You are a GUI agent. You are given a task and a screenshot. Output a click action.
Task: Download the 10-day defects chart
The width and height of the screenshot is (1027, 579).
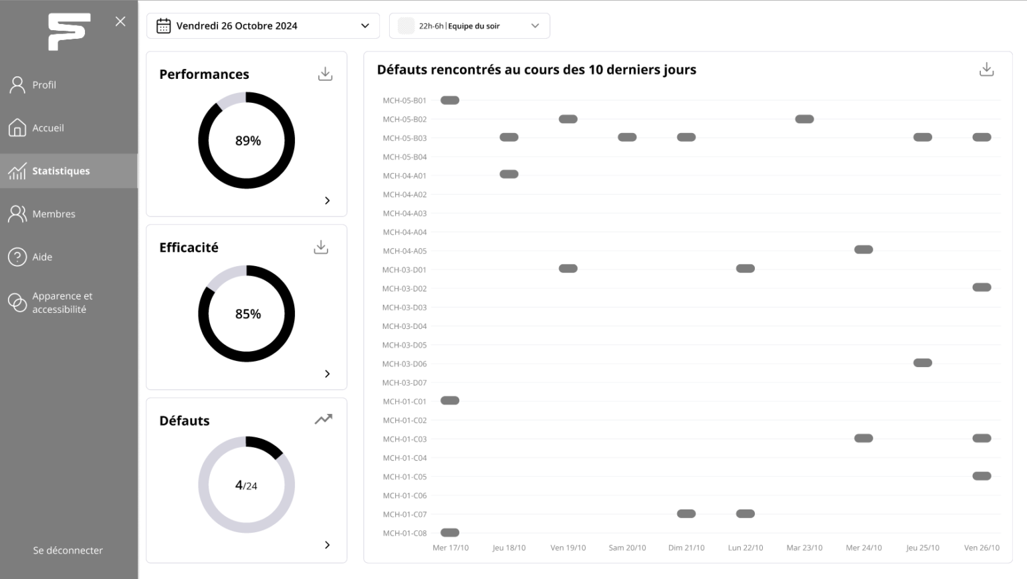tap(986, 70)
